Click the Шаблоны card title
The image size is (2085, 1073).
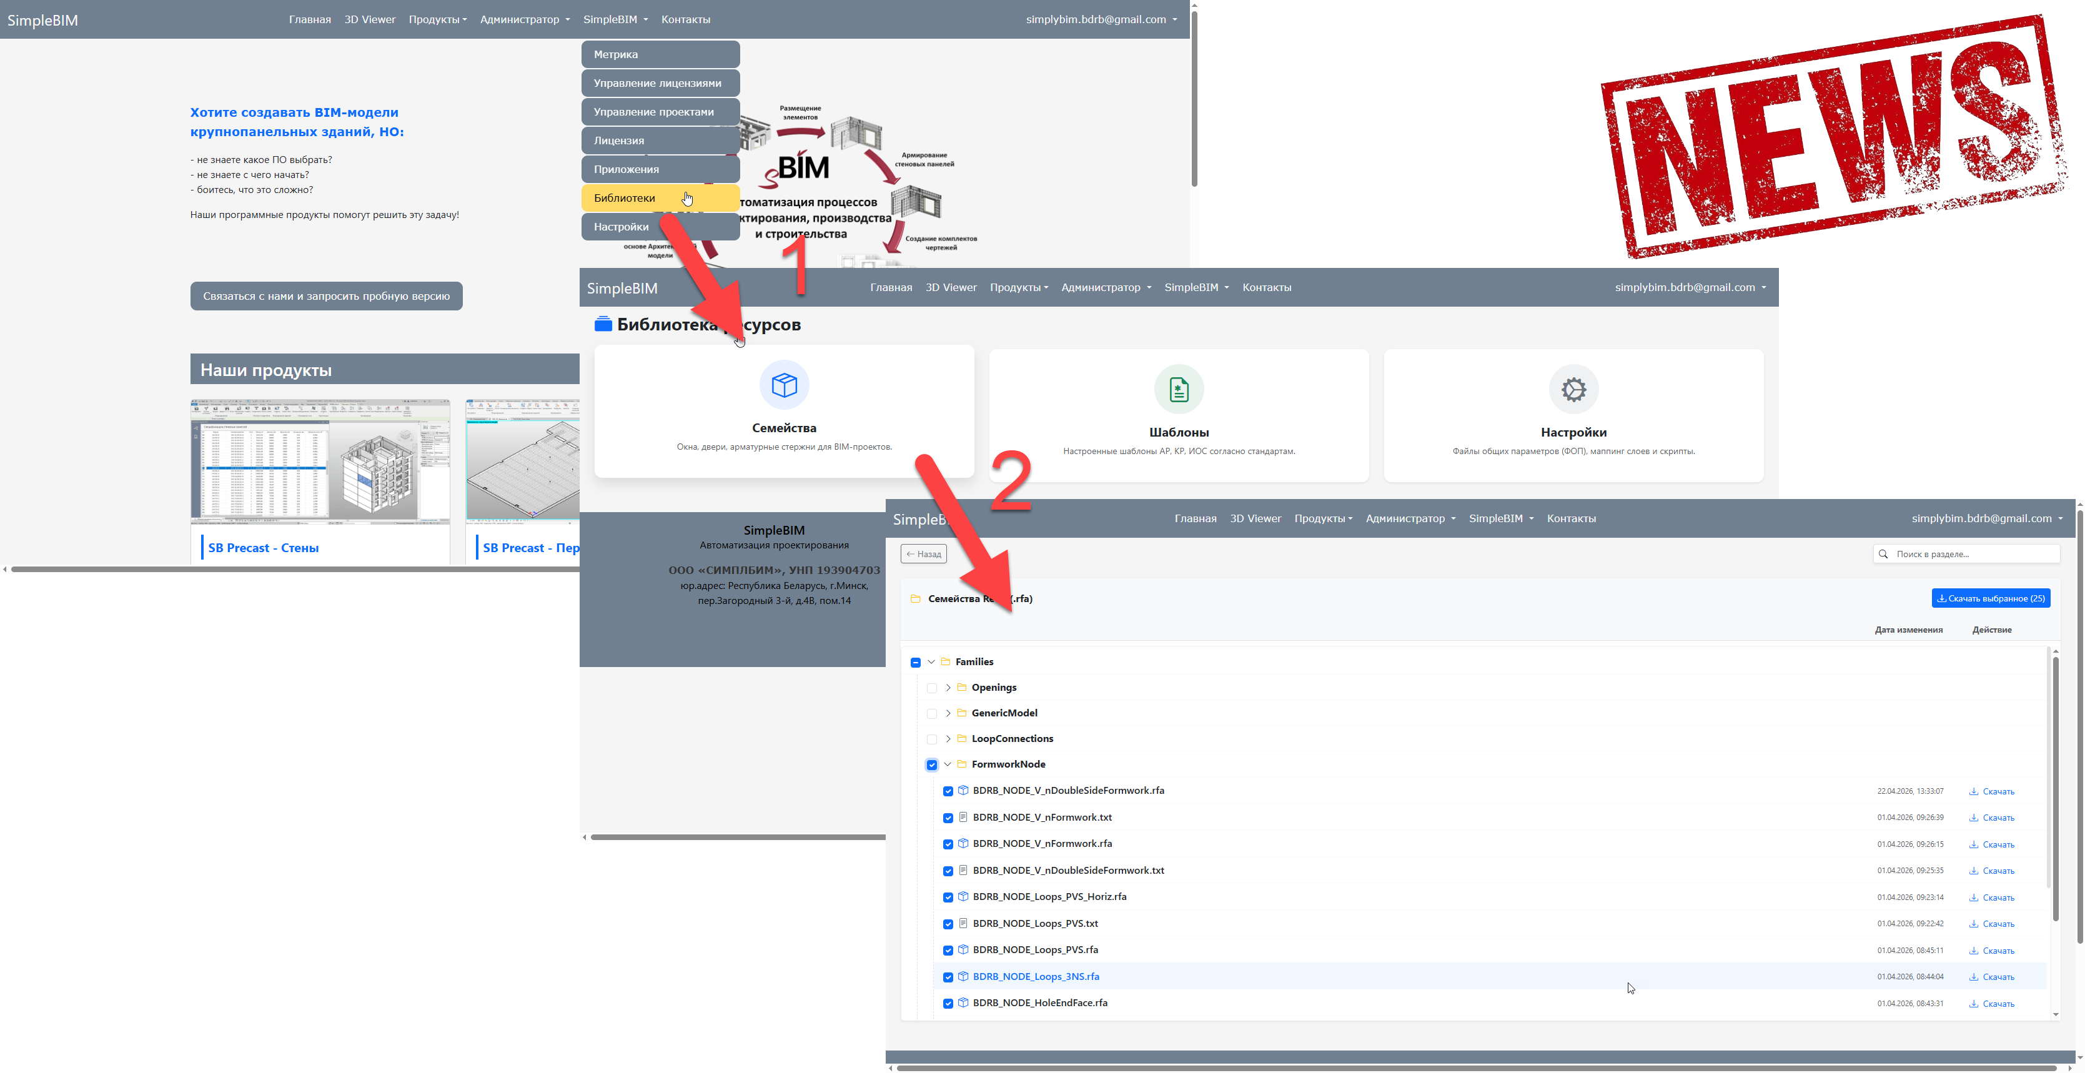(1179, 433)
